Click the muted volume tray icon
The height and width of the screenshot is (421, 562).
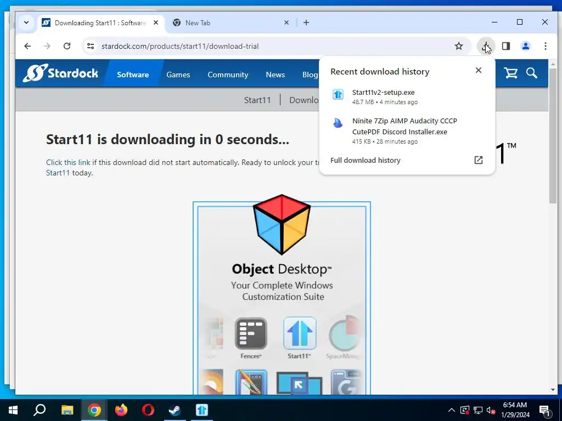coord(491,410)
